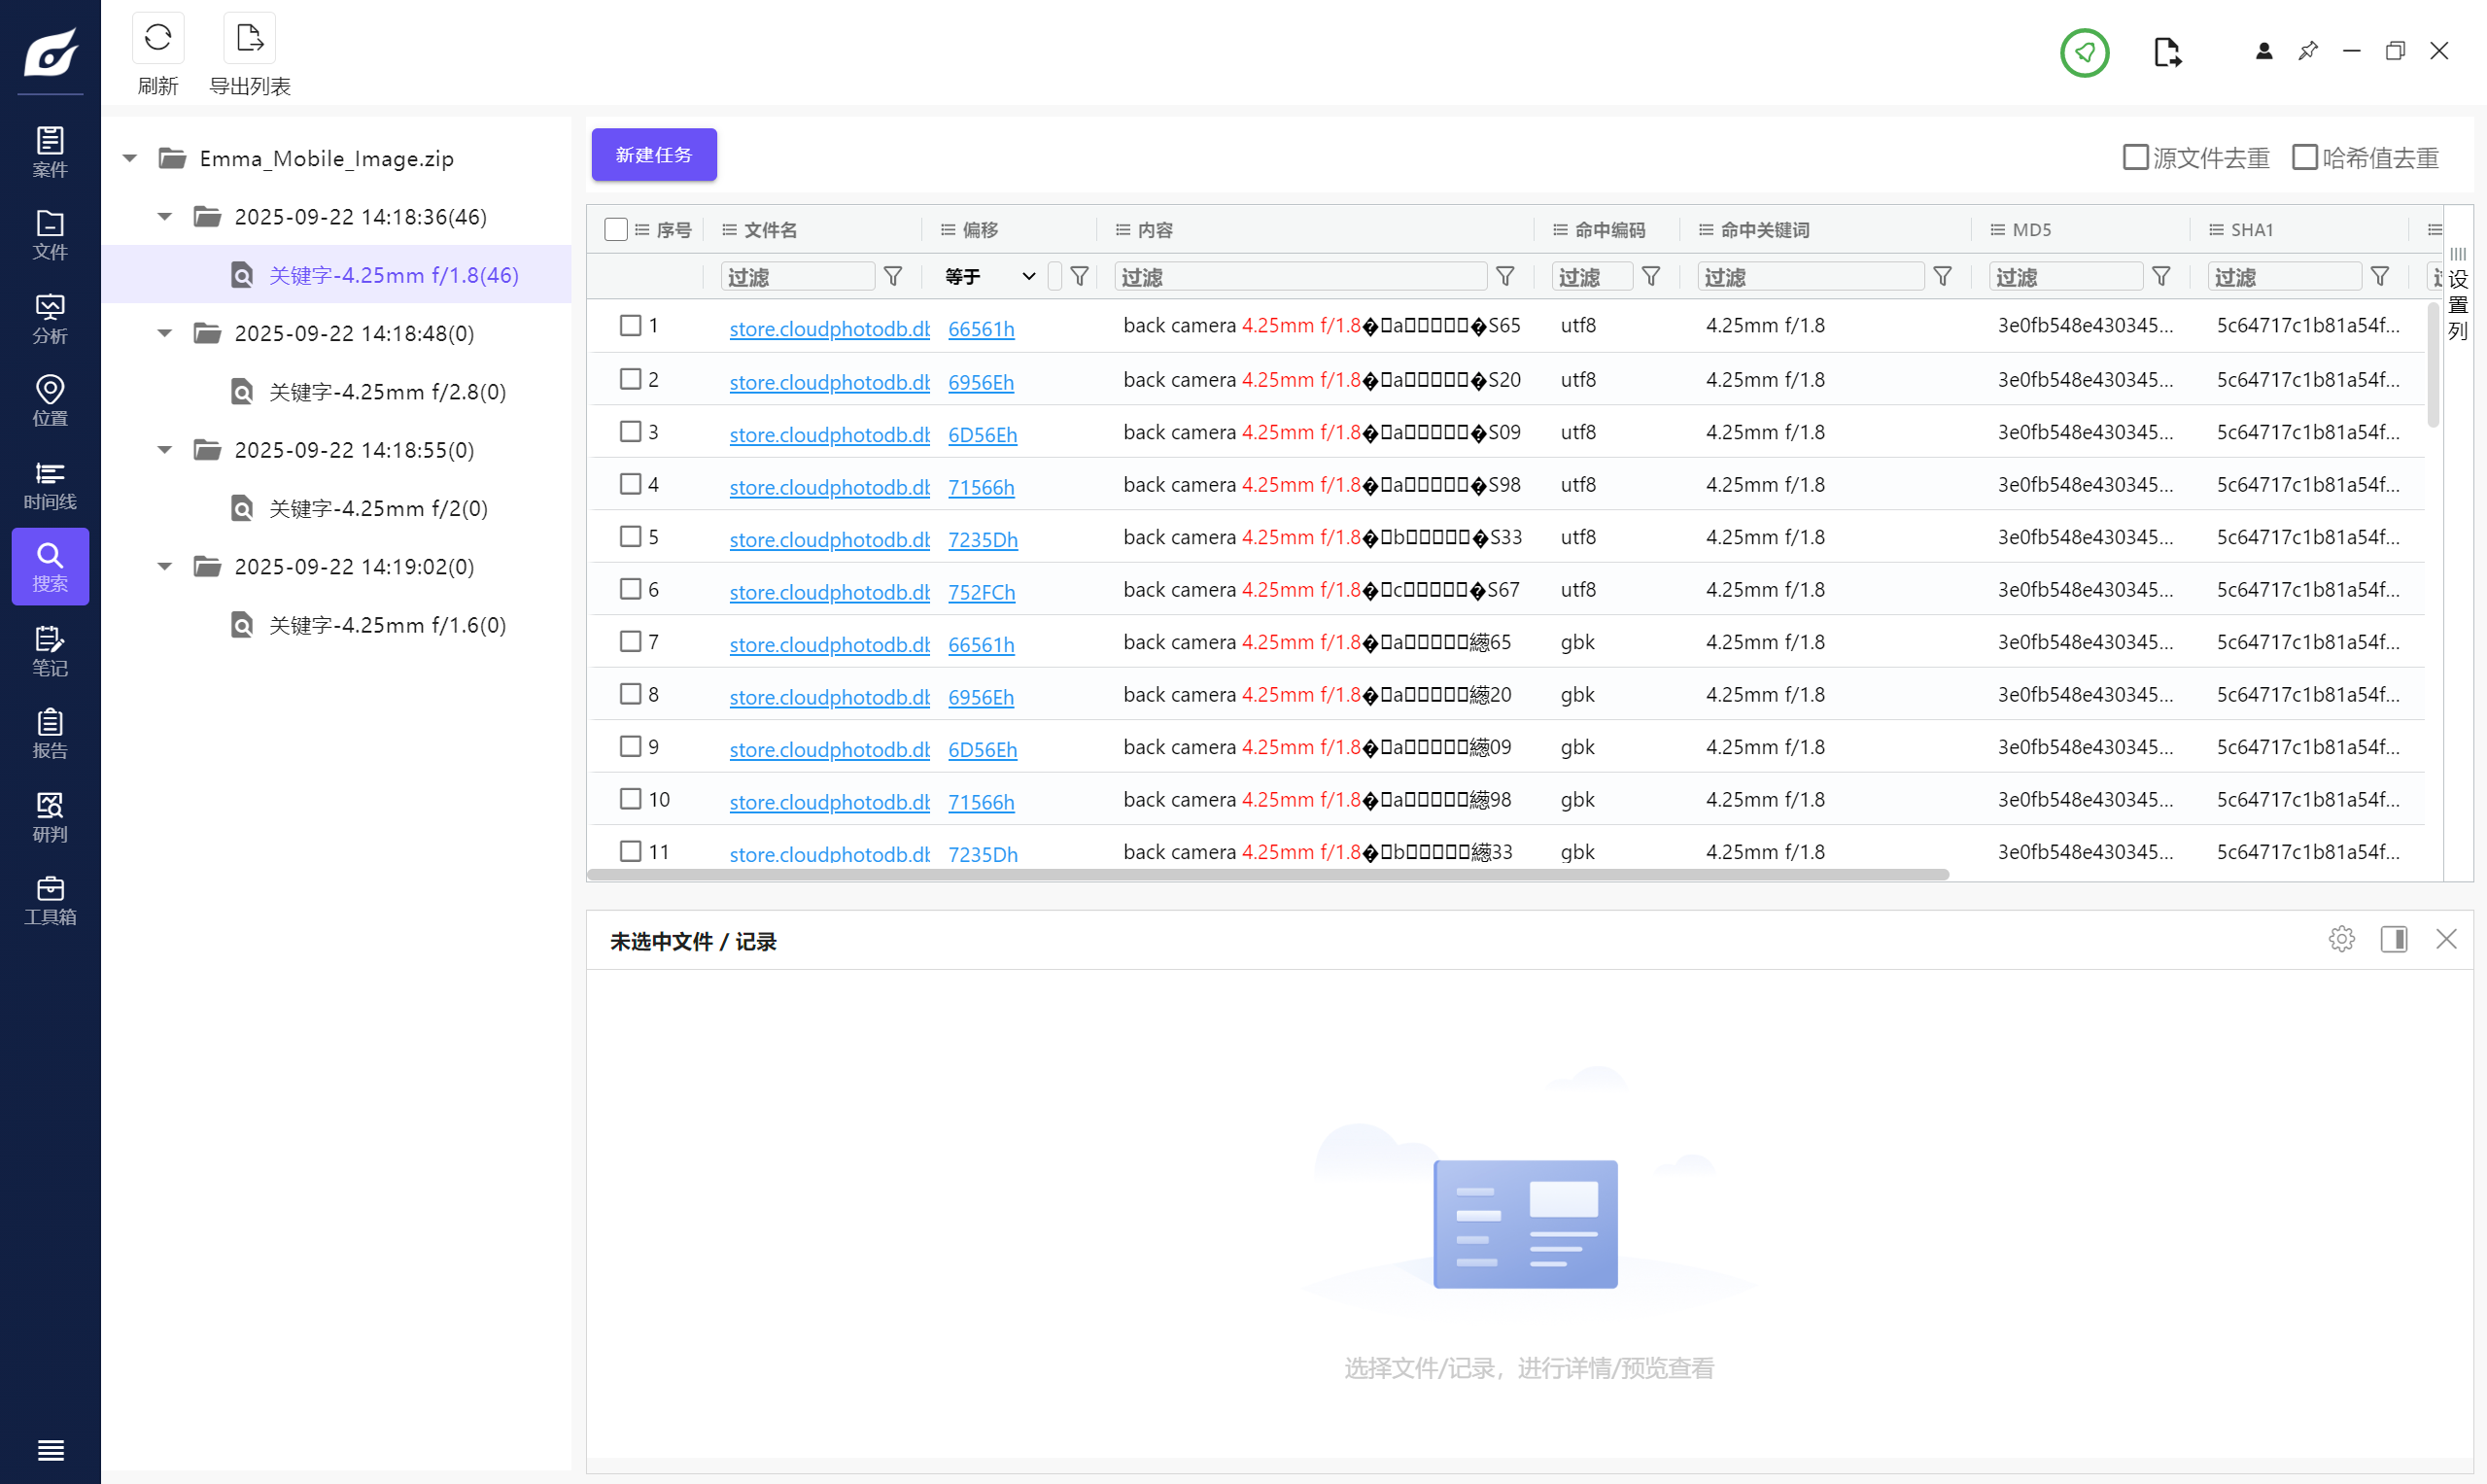Click filter funnel beside 内容 filter field
2487x1484 pixels.
[x=1504, y=277]
